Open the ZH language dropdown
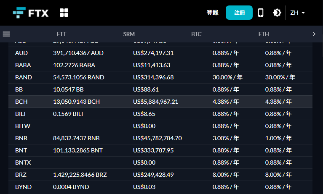 pyautogui.click(x=297, y=13)
